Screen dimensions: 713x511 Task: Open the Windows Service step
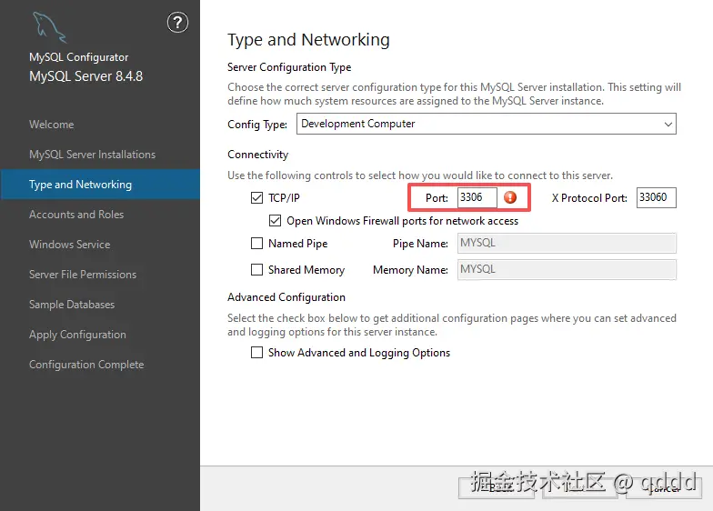click(x=69, y=244)
